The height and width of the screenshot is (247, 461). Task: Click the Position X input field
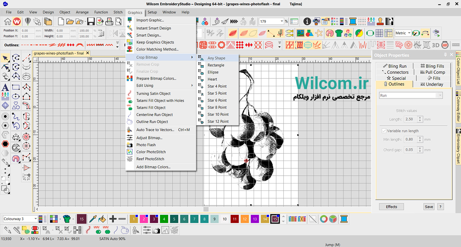(x=27, y=31)
